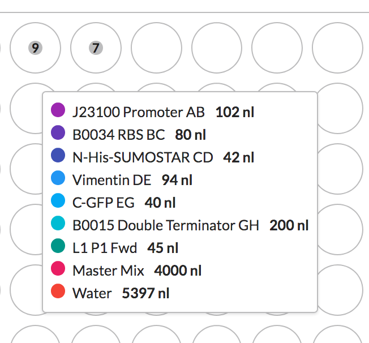Click the J23100 Promoter AB label

[x=139, y=112]
